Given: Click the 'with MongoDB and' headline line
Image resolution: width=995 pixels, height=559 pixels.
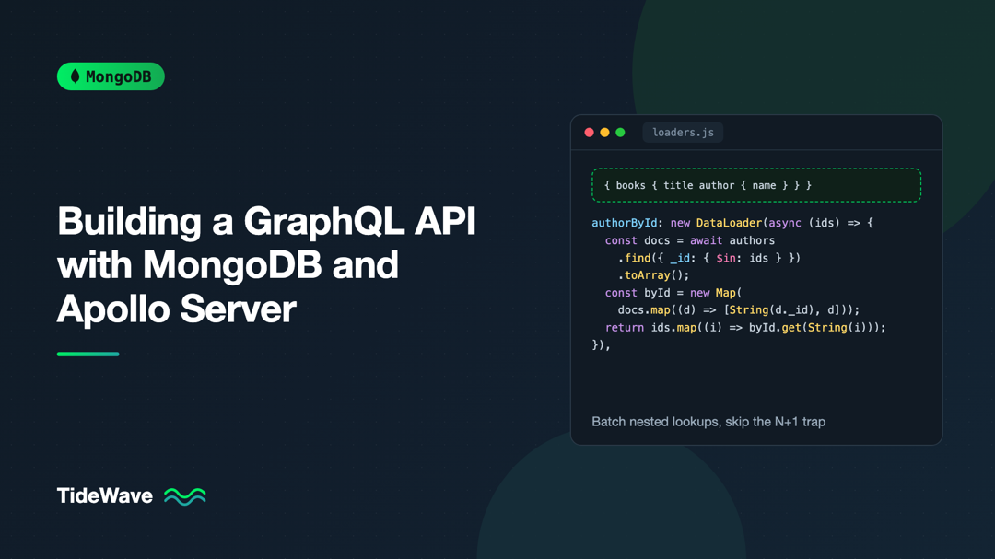Looking at the screenshot, I should click(228, 264).
